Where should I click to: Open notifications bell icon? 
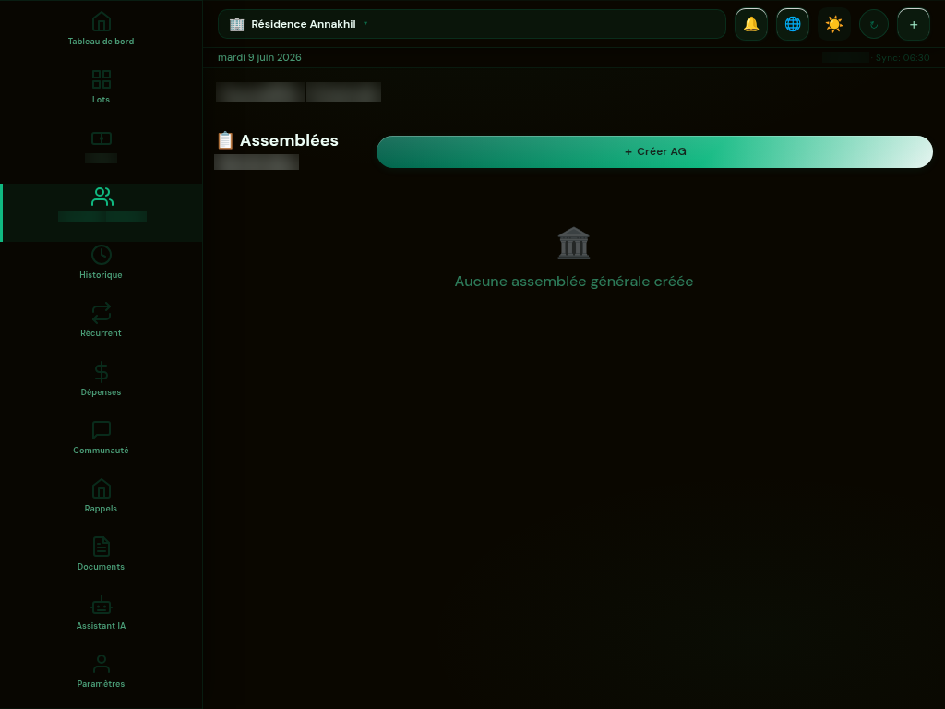(x=751, y=24)
